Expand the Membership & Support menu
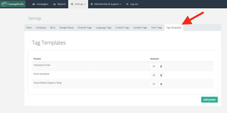This screenshot has width=227, height=113. tap(106, 4)
